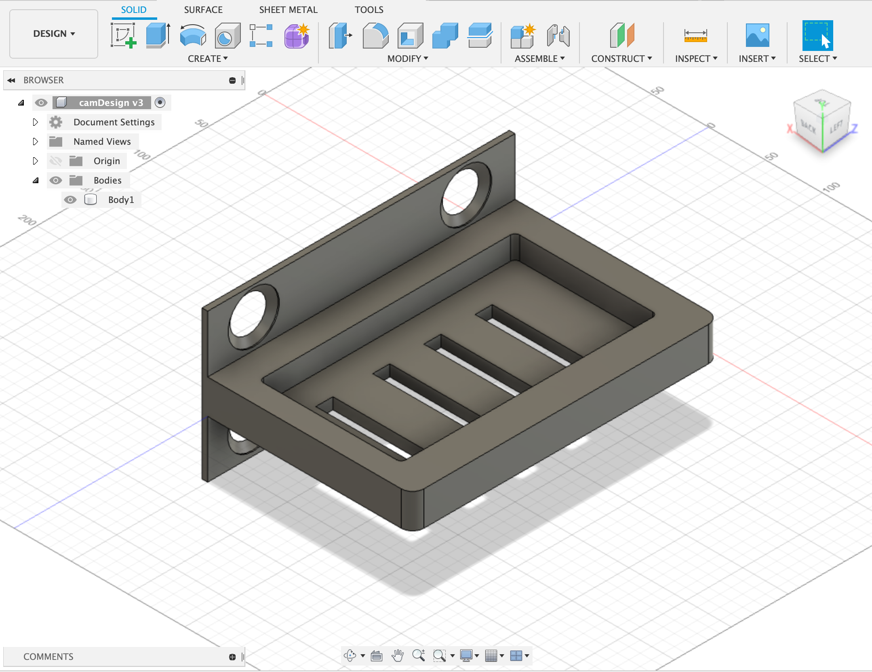Open the CONSTRUCT dropdown menu

(x=621, y=59)
